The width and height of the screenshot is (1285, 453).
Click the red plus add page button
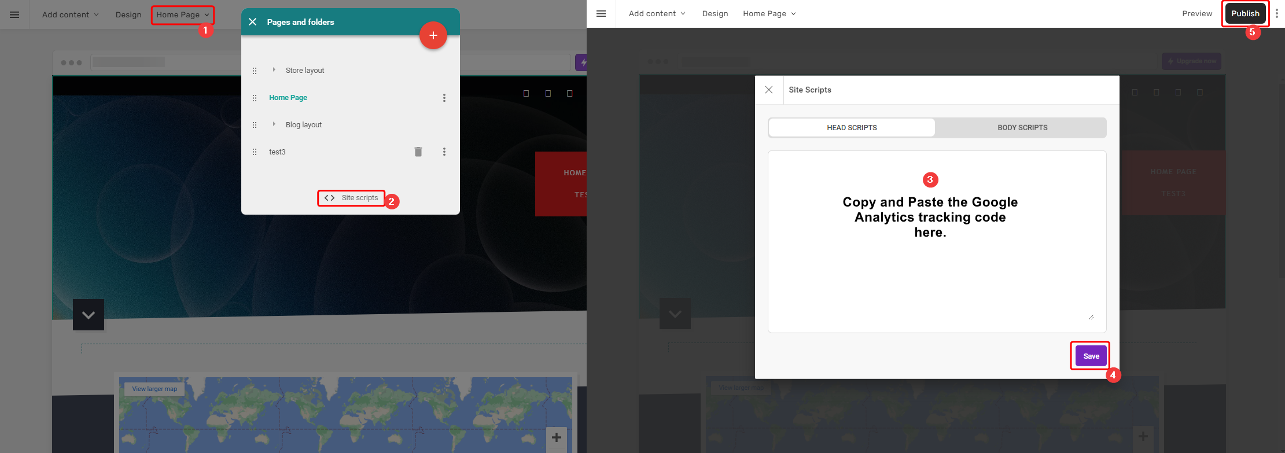pos(433,36)
